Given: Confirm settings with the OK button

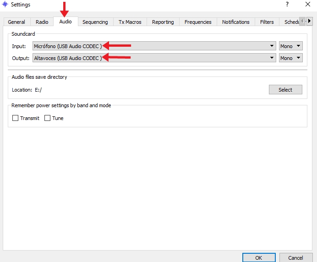Looking at the screenshot, I should 258,257.
